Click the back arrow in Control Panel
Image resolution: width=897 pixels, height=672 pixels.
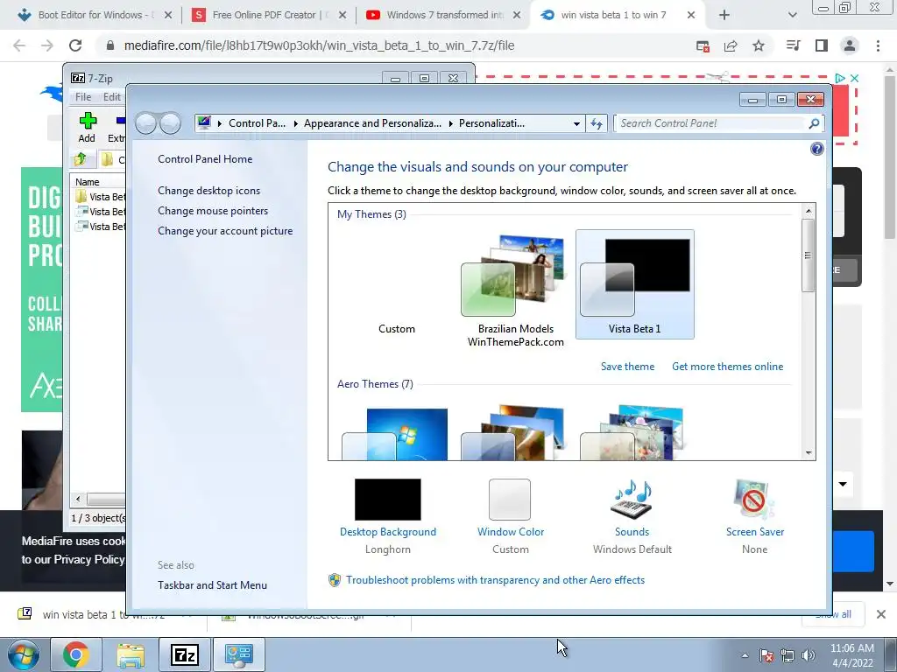pos(146,123)
